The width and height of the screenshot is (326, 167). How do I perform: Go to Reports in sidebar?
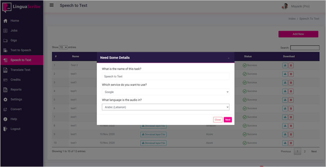[16, 89]
